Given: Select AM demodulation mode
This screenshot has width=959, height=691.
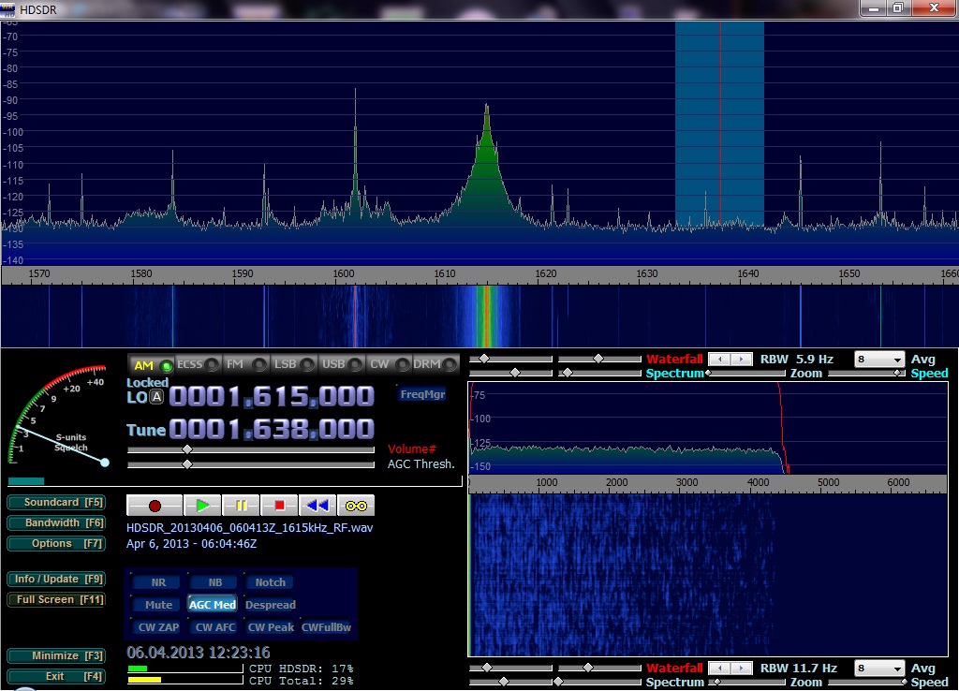Looking at the screenshot, I should (151, 365).
